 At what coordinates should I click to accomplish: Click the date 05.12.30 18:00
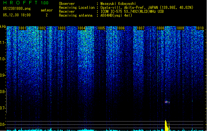tap(17, 15)
